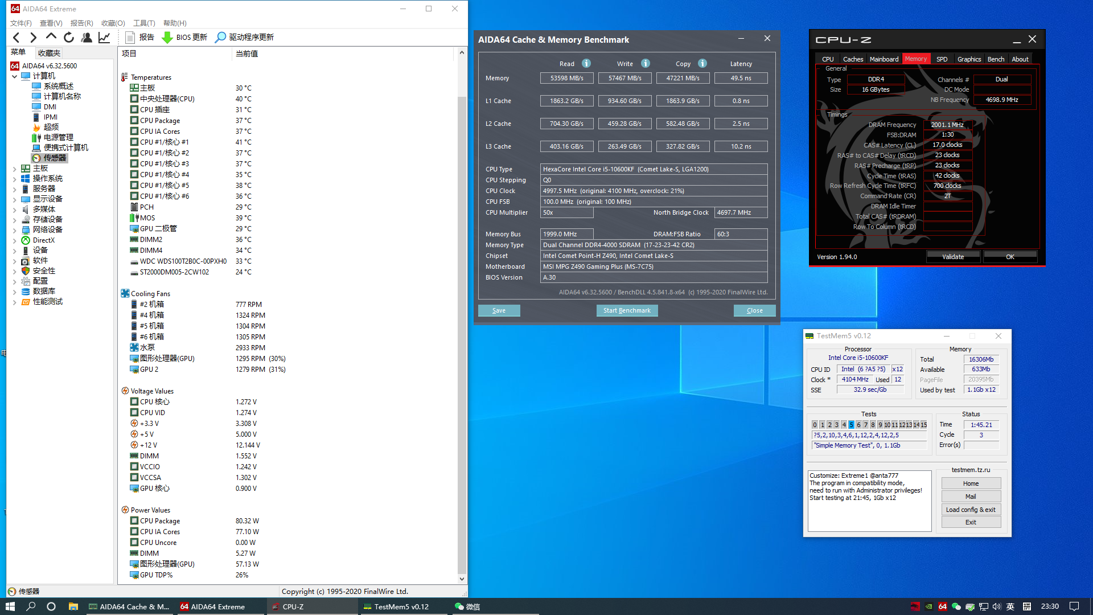
Task: Collapse the 计算机 tree node
Action: tap(15, 76)
